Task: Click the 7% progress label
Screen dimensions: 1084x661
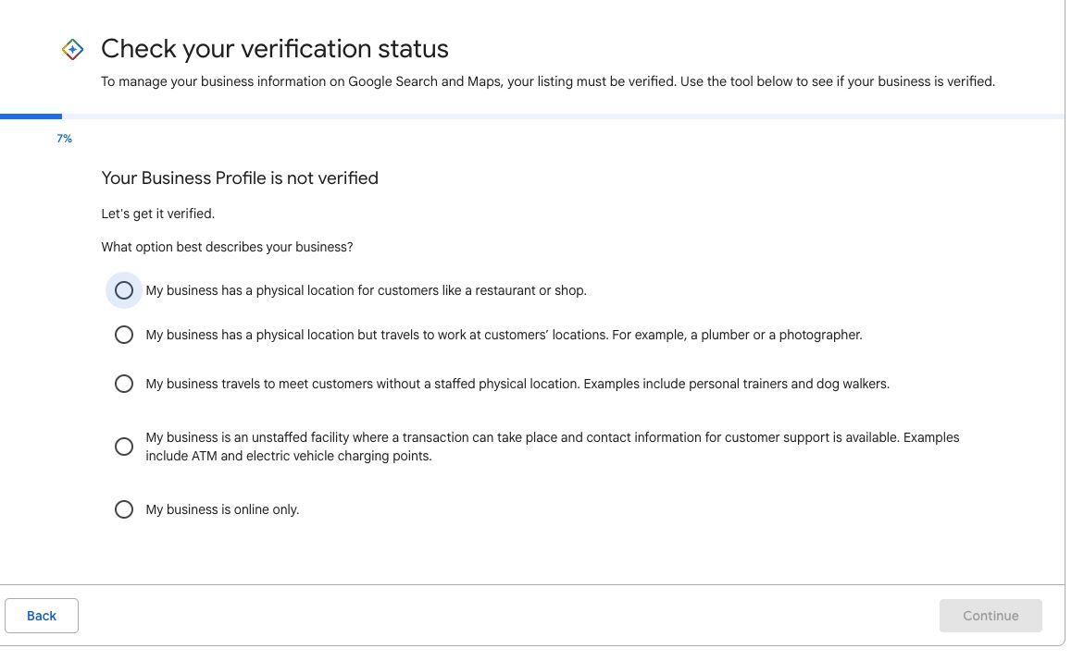Action: (x=64, y=139)
